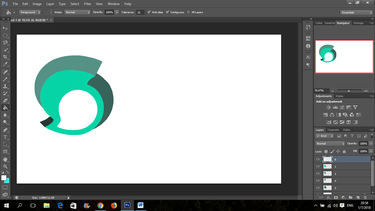Swap foreground and background colors
375x211 pixels.
point(8,172)
